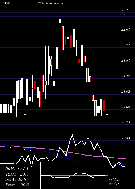Select the 22.21 price level label
The height and width of the screenshot is (189, 135).
pos(126,45)
